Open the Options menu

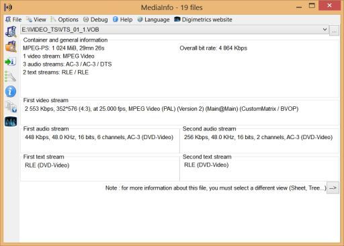tap(64, 19)
